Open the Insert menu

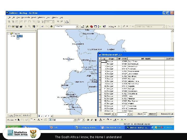click(34, 18)
